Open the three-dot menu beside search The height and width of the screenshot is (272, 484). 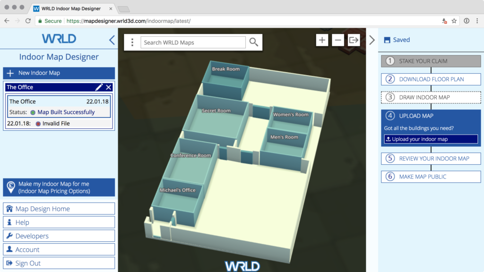pos(132,42)
